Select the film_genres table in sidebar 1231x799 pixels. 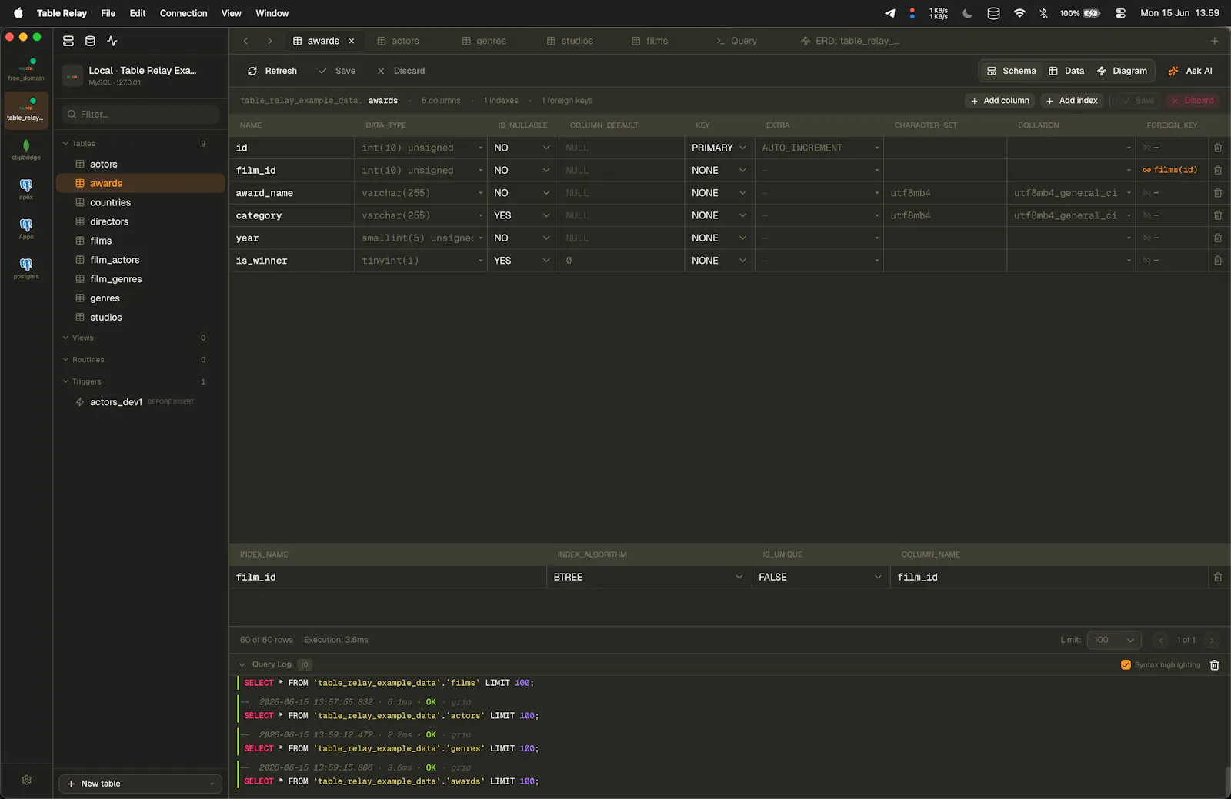point(141,279)
